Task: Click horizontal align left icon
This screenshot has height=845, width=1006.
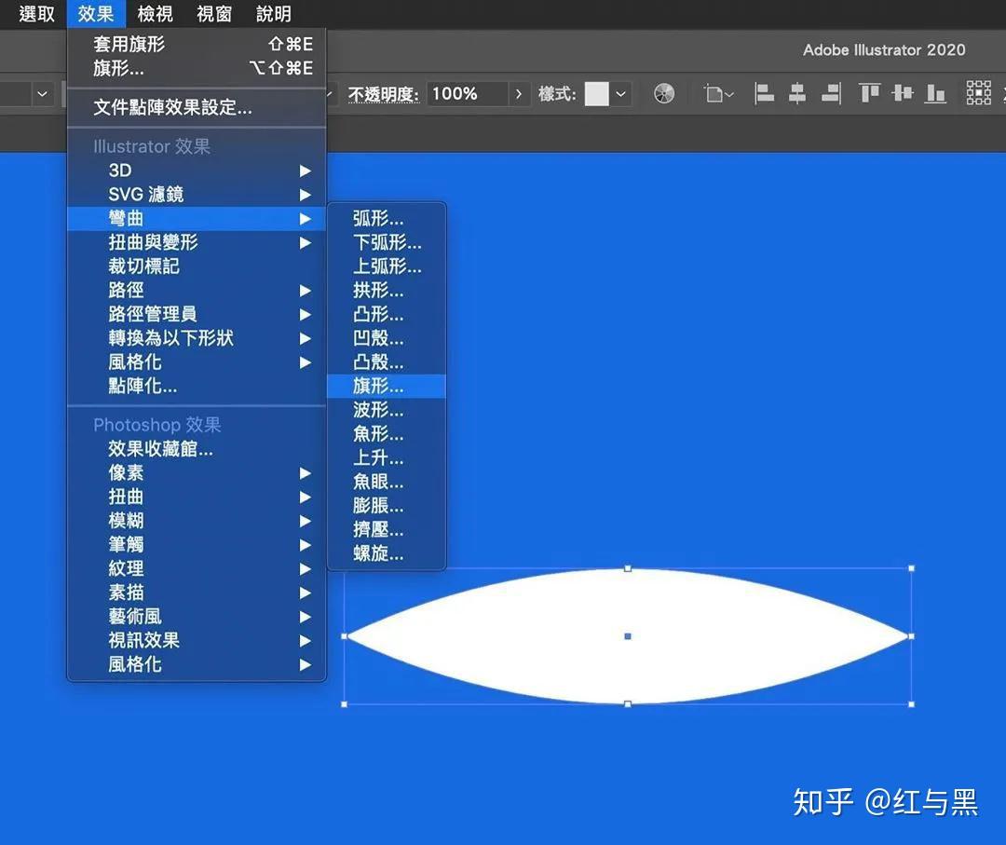Action: [764, 94]
